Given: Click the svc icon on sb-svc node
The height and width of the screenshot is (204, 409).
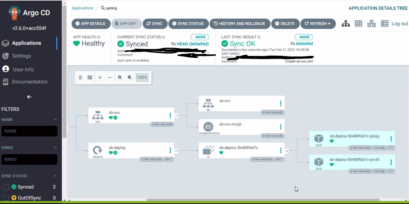Looking at the screenshot, I should (x=98, y=115).
